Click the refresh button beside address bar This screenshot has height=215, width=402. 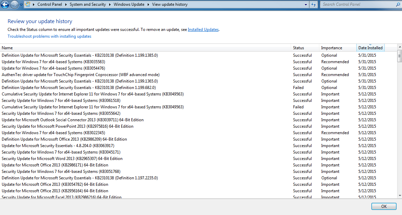313,4
